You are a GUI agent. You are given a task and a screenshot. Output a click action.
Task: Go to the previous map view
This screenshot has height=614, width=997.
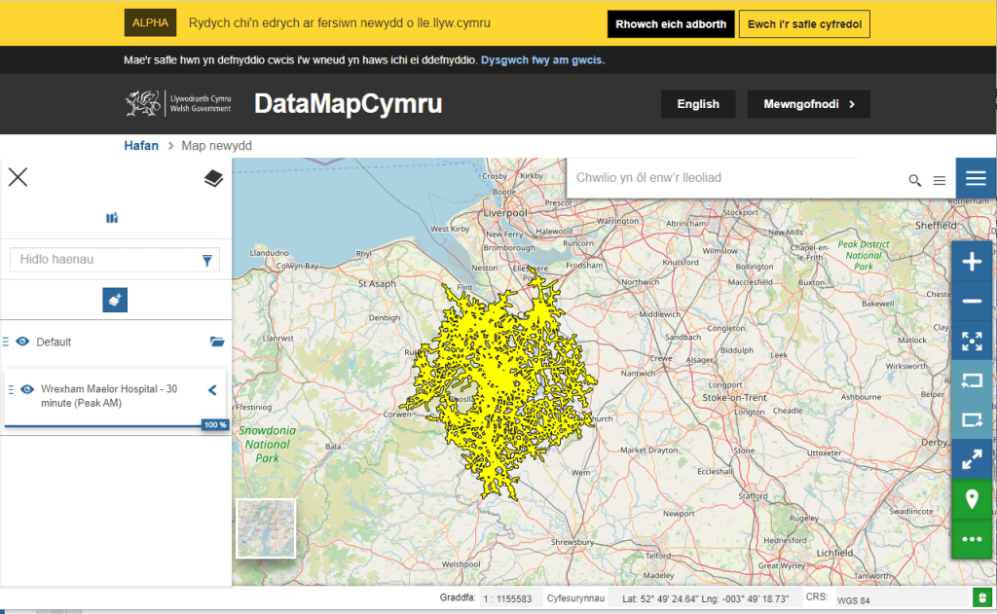pyautogui.click(x=972, y=381)
